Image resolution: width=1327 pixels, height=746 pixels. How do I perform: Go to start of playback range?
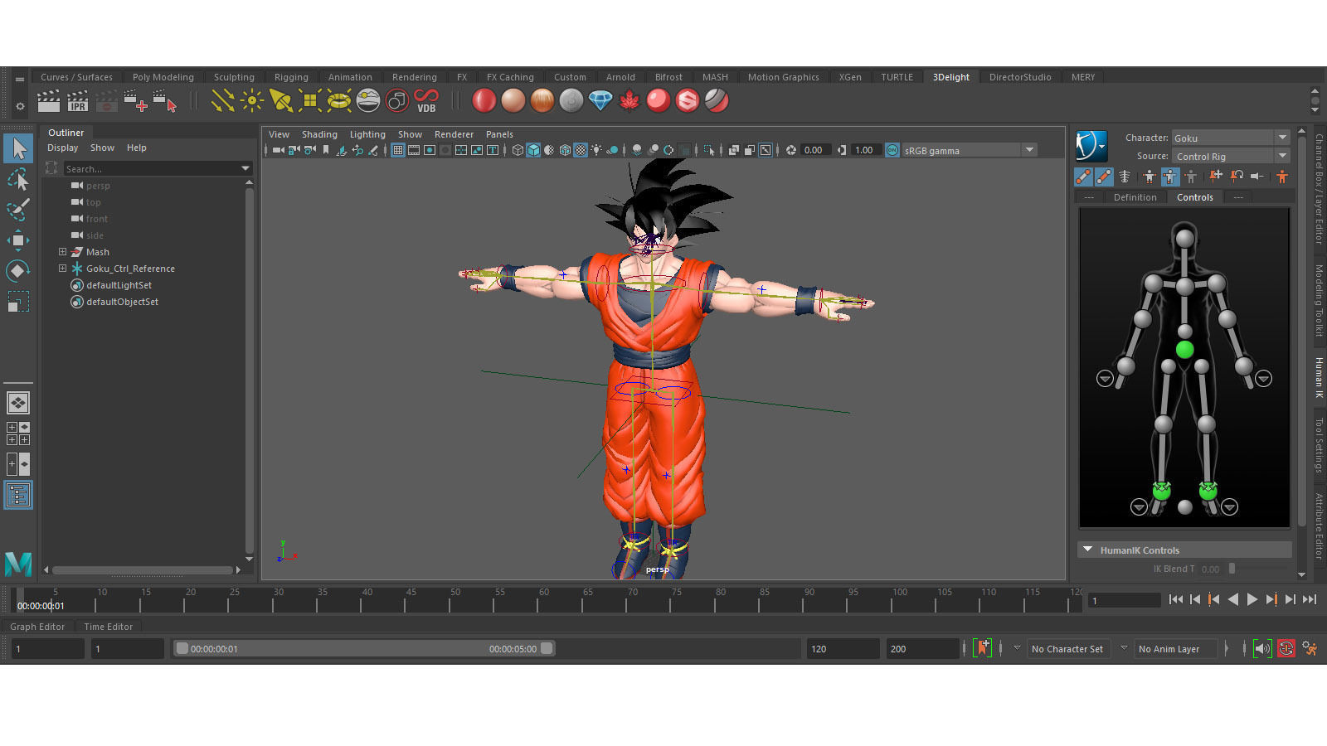pos(1176,599)
